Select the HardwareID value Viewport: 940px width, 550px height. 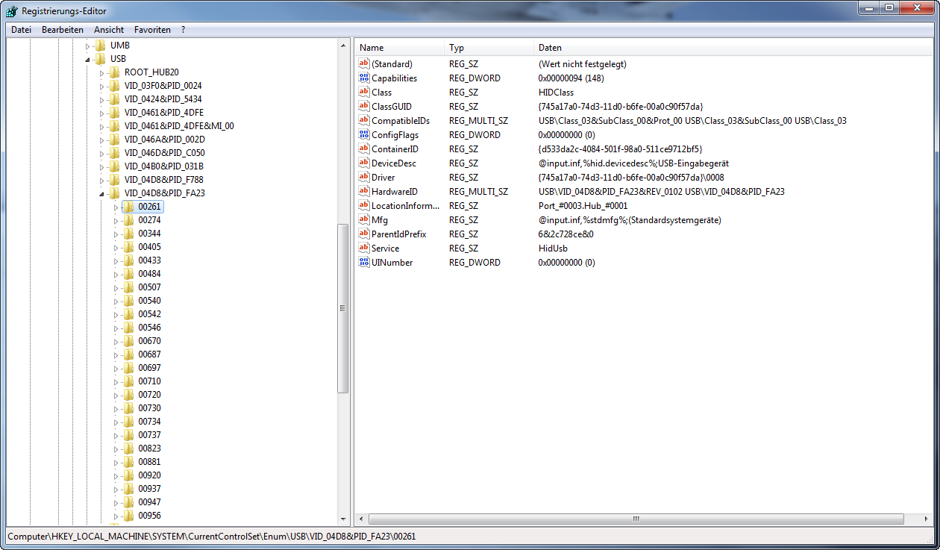[394, 192]
